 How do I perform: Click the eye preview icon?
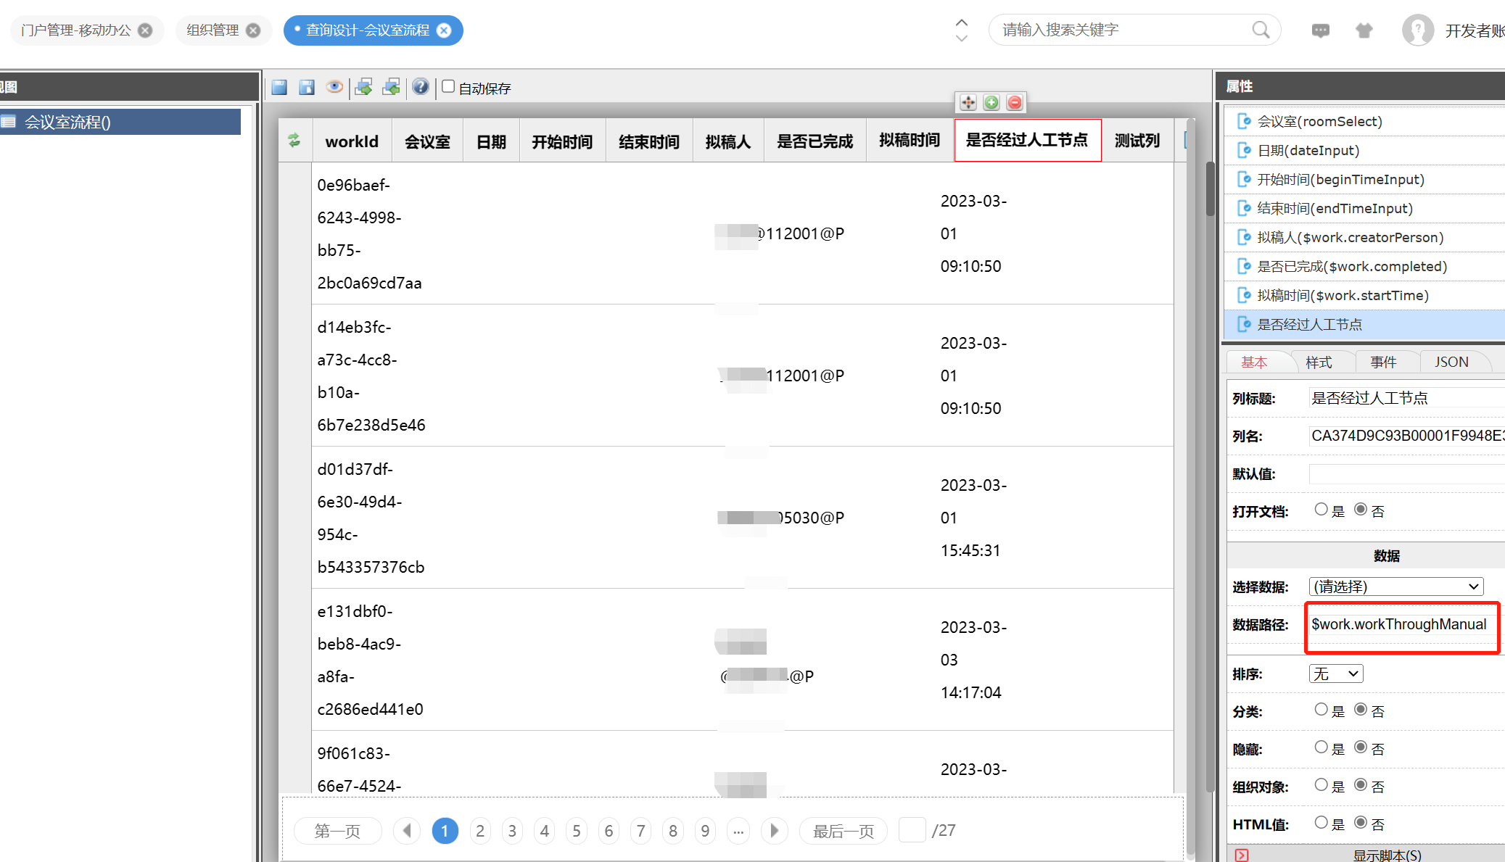click(334, 87)
